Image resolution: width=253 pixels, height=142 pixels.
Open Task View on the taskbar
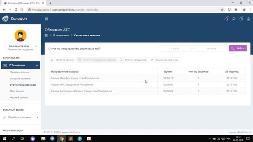(x=22, y=138)
